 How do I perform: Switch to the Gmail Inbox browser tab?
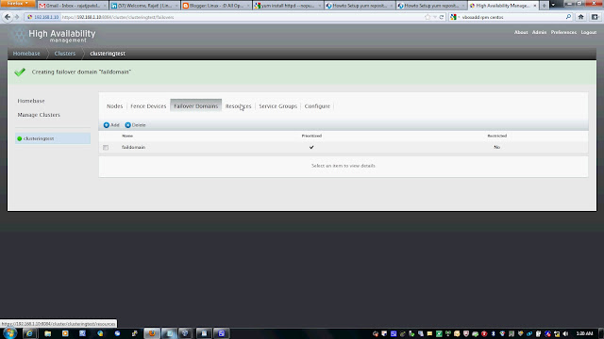click(73, 6)
